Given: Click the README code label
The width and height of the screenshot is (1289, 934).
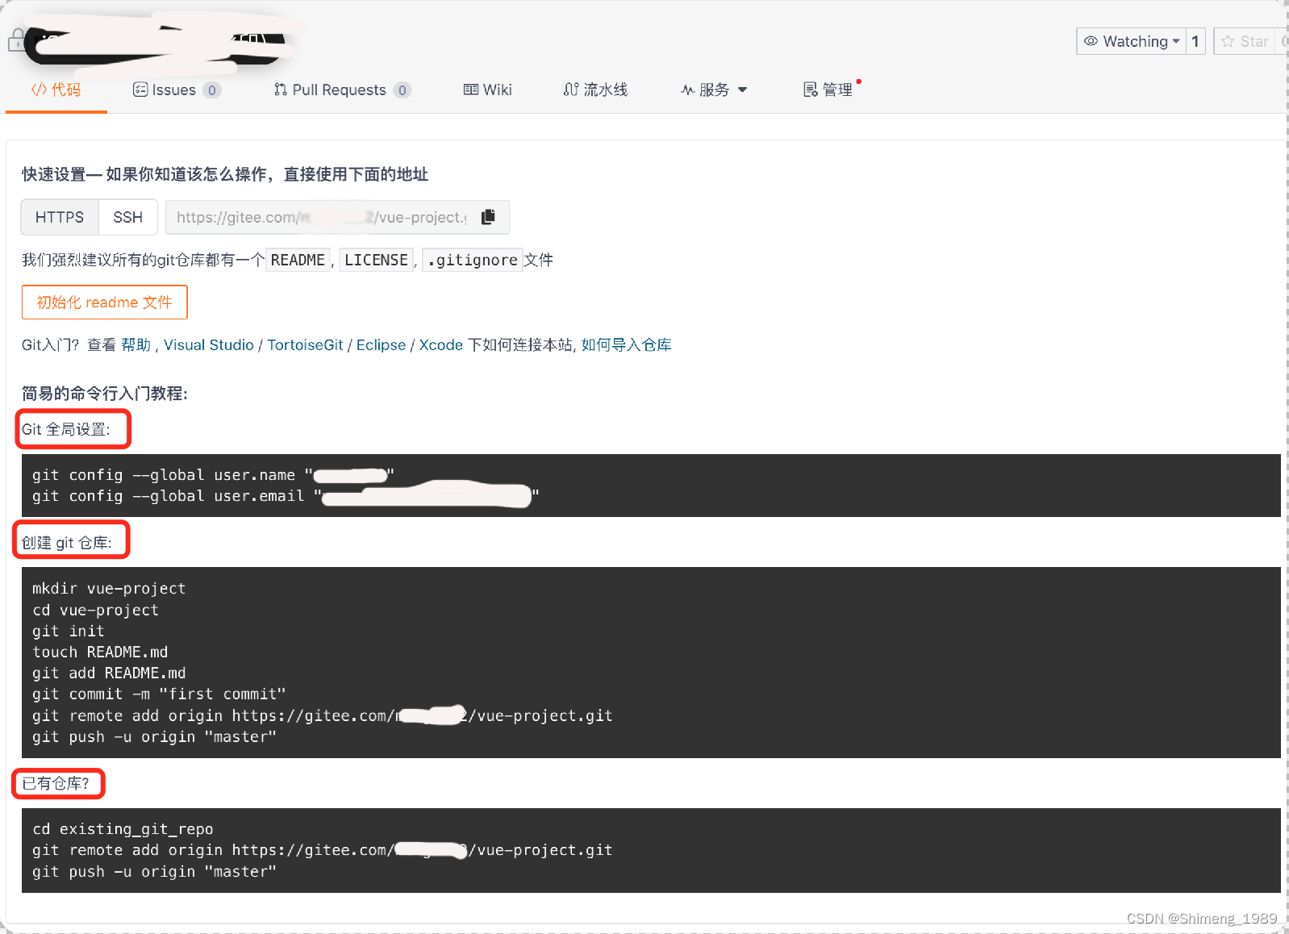Looking at the screenshot, I should point(298,260).
